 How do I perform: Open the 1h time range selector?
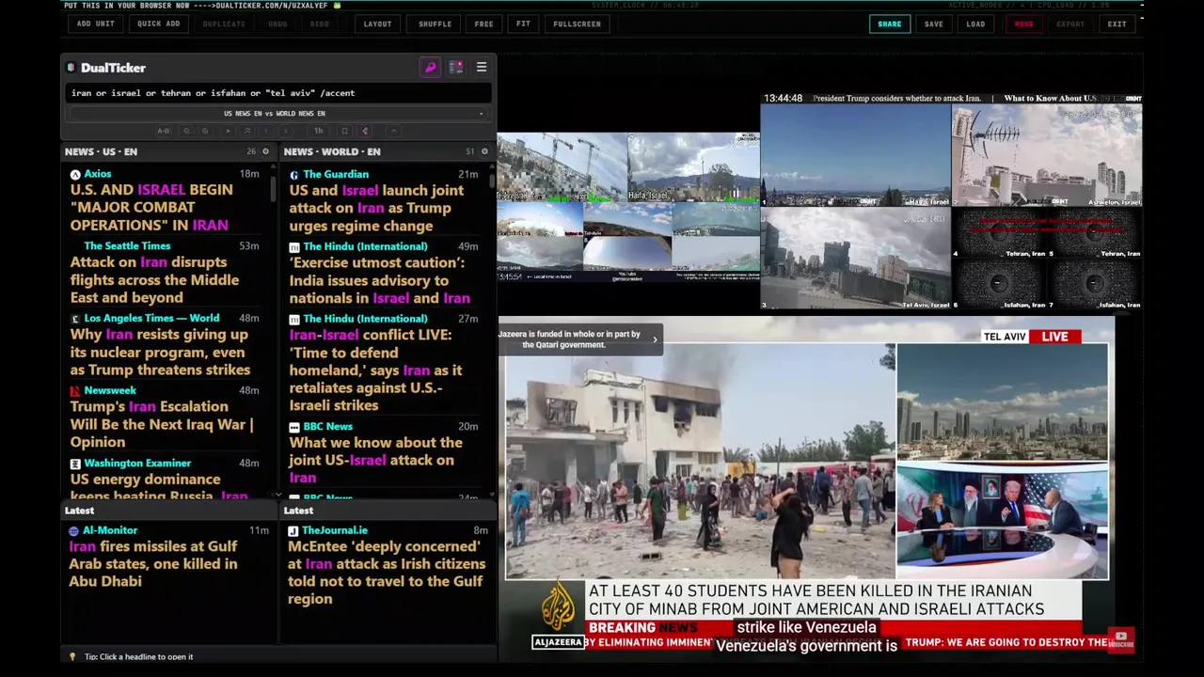point(318,132)
